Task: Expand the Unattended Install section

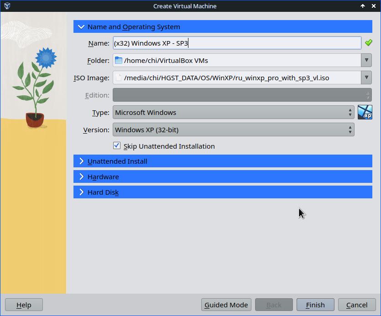Action: click(223, 161)
